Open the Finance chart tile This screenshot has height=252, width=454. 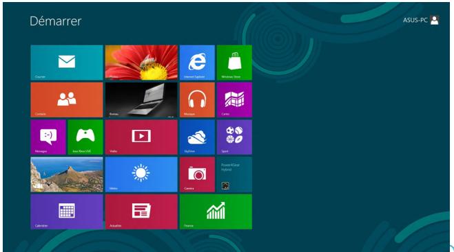216,211
